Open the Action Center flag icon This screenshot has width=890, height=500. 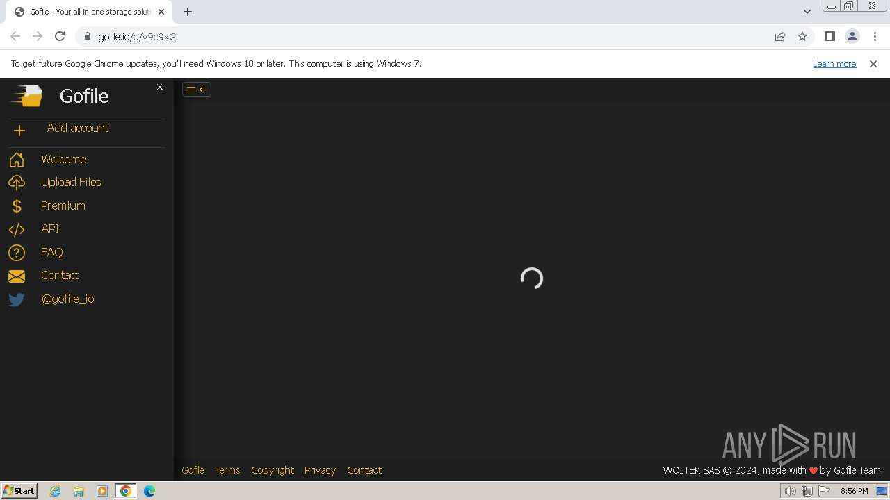coord(825,491)
